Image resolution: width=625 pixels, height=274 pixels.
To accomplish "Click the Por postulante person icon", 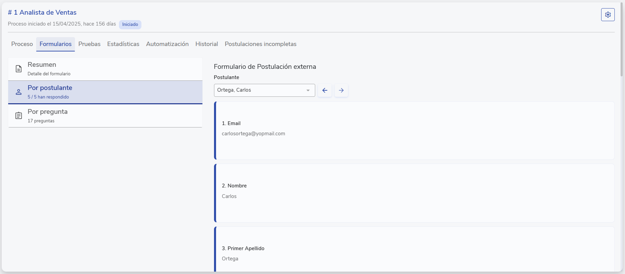I will pos(19,92).
